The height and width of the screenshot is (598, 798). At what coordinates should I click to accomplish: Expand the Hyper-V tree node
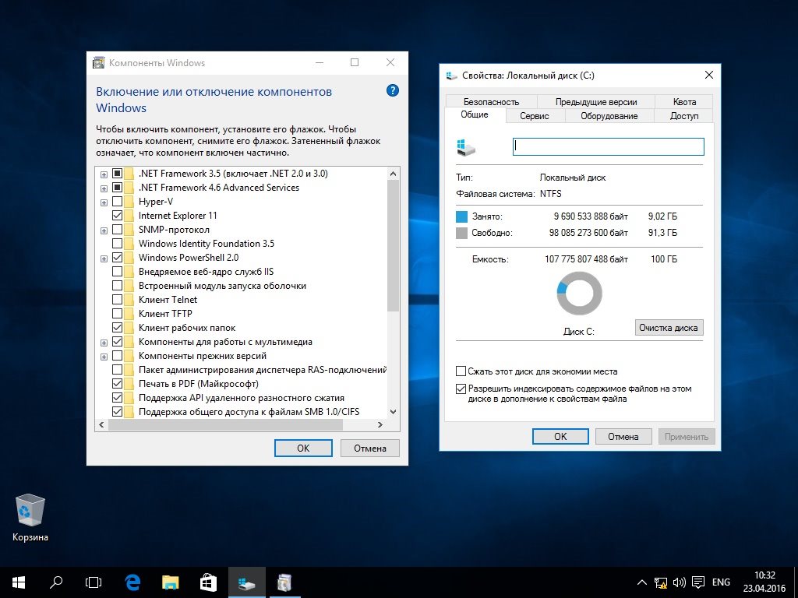coord(104,202)
